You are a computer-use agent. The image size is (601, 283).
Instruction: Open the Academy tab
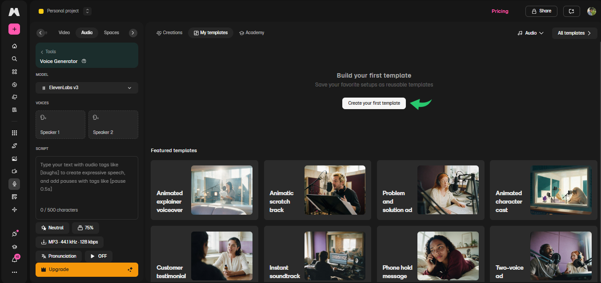click(252, 33)
